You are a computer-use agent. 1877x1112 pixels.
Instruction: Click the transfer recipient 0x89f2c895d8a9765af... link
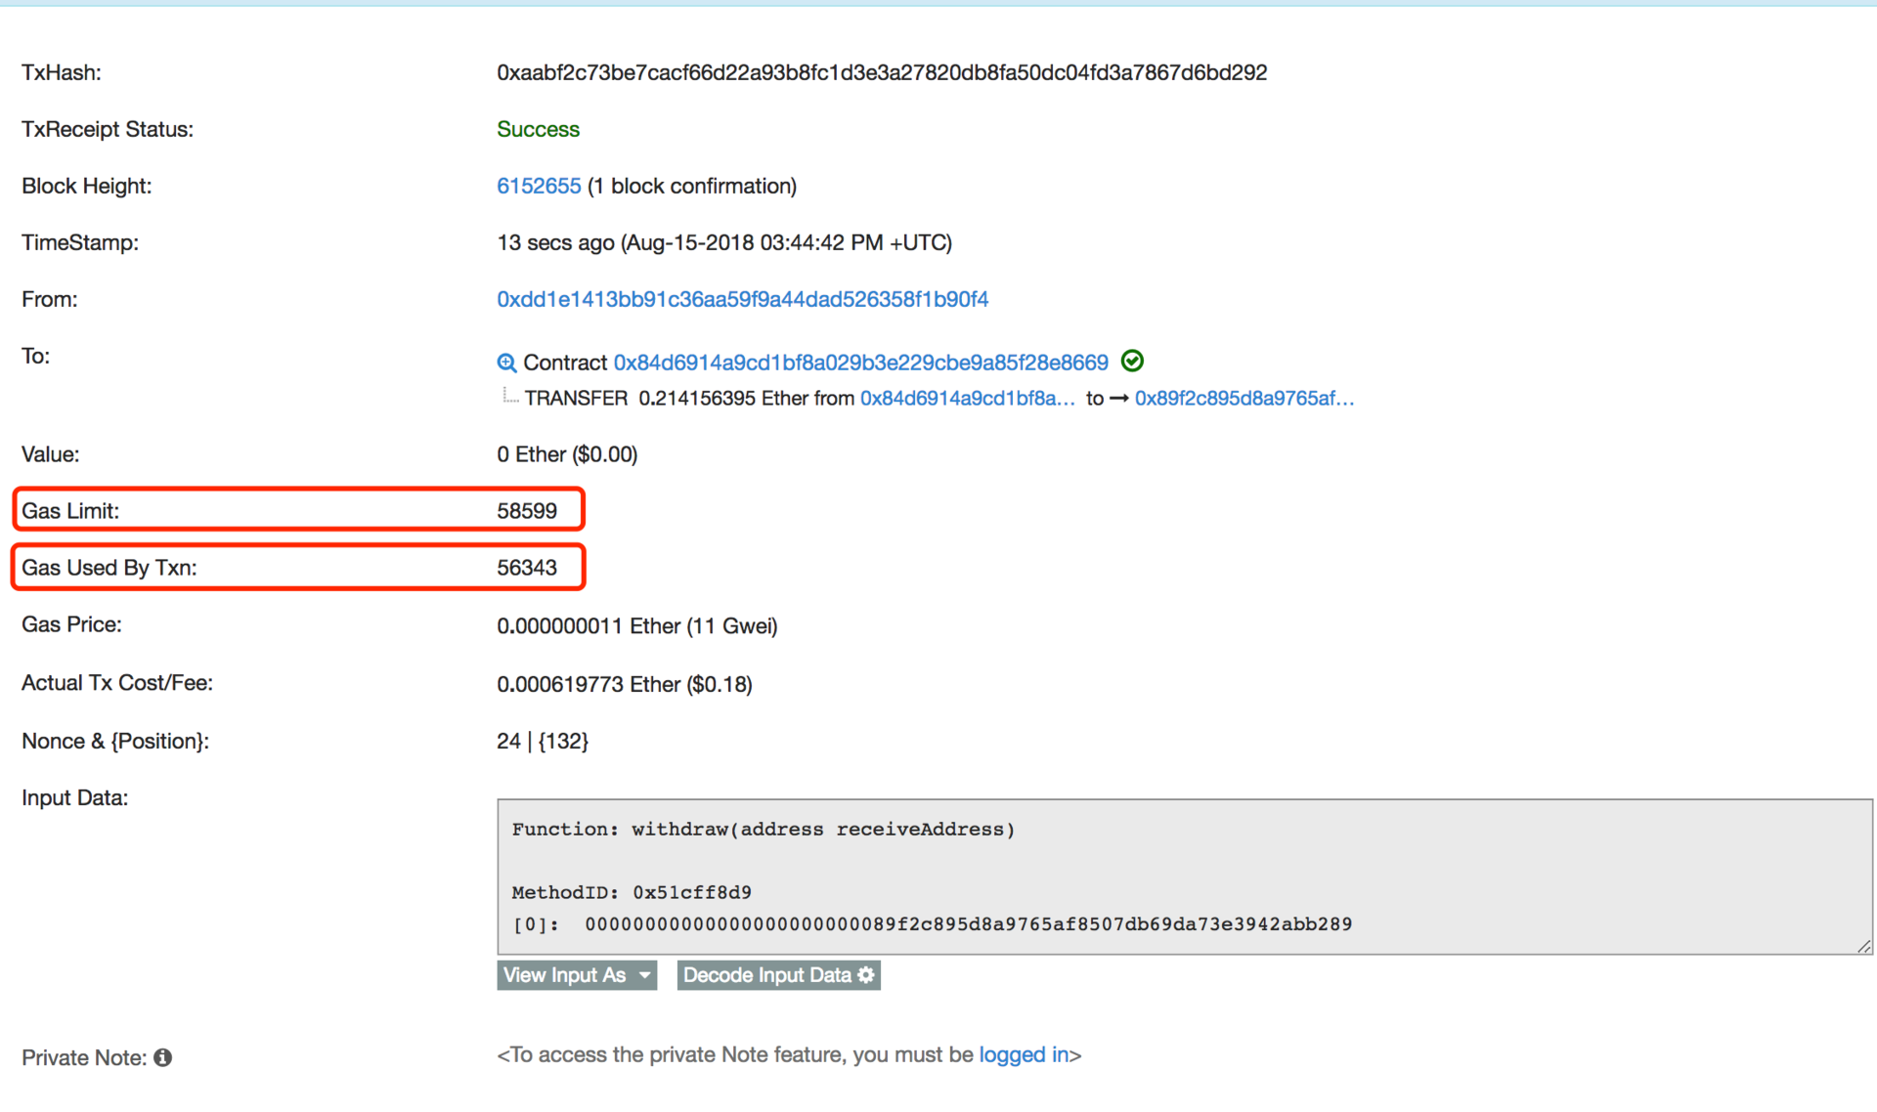coord(1244,399)
